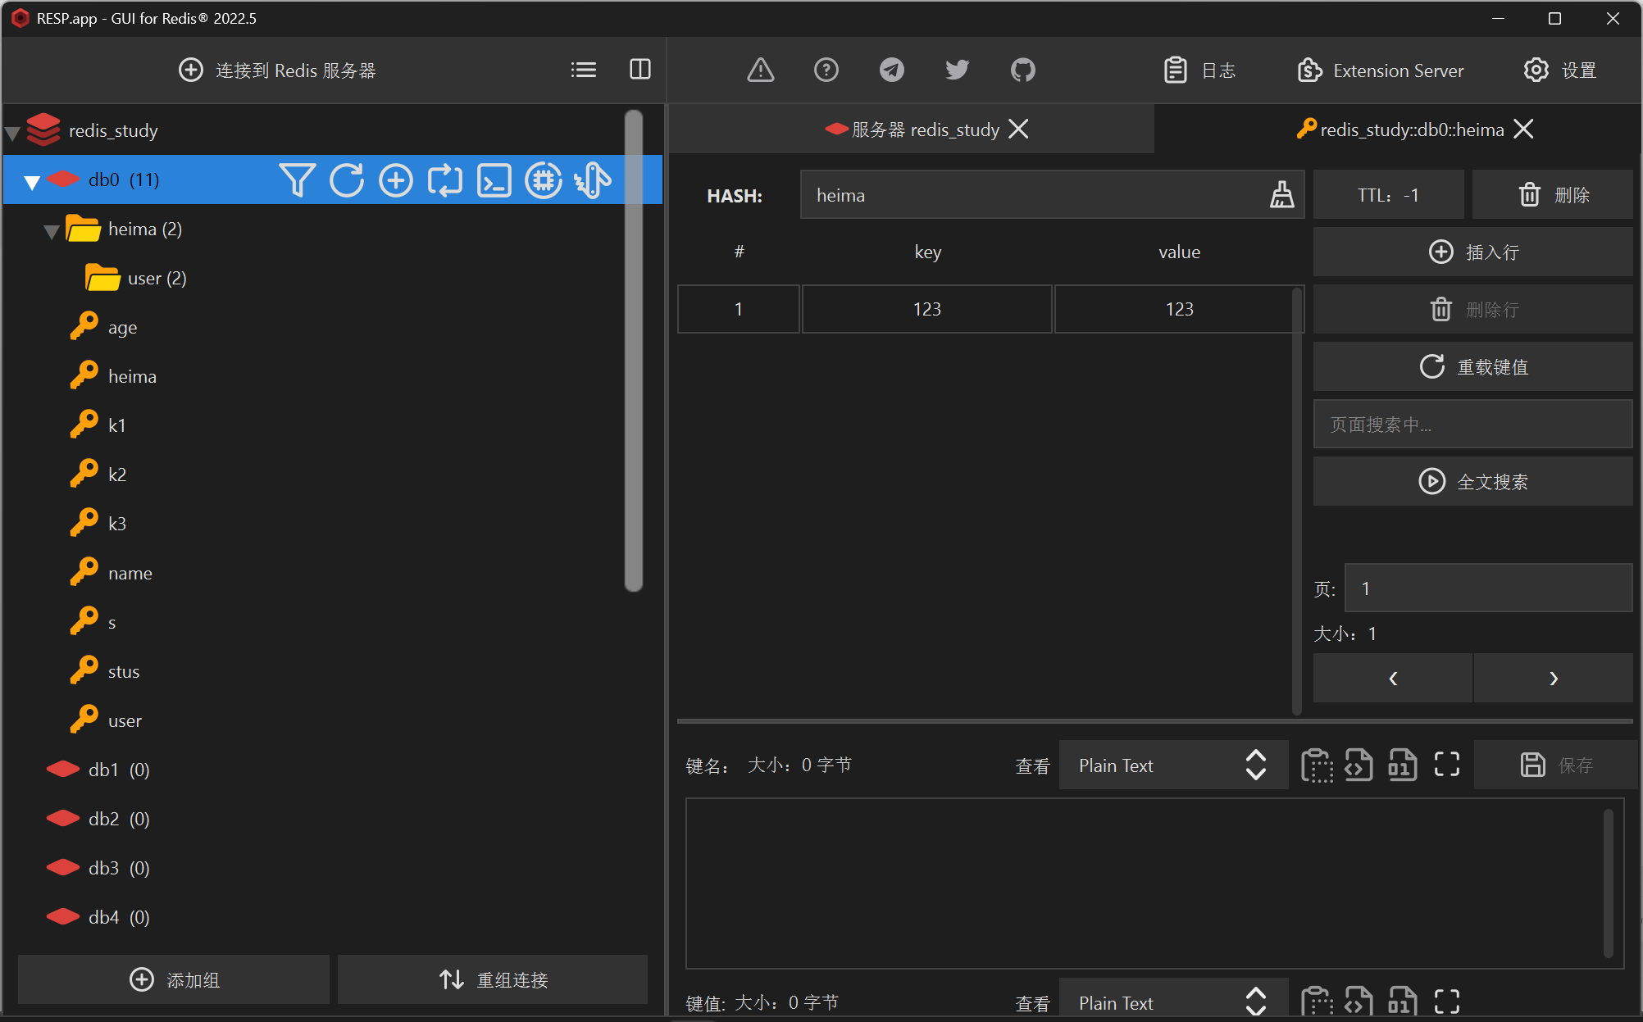1643x1022 pixels.
Task: Open the 日志 log viewer
Action: point(1199,70)
